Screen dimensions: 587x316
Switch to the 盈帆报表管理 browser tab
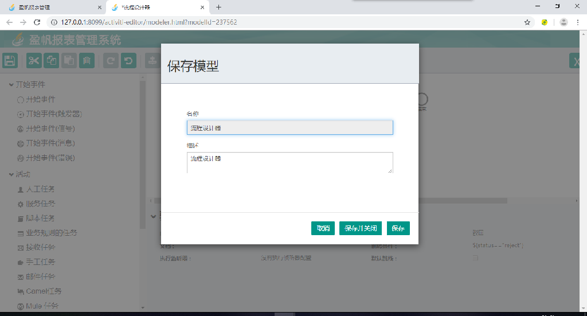[52, 7]
